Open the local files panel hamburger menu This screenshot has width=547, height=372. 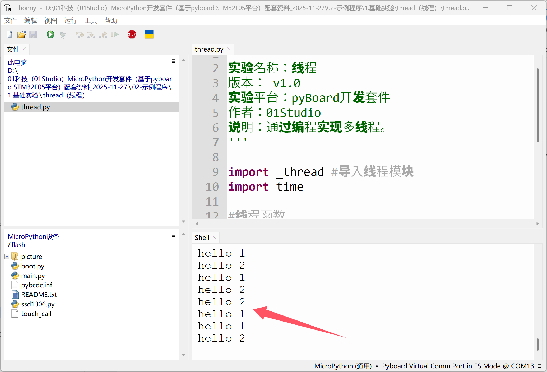pyautogui.click(x=174, y=61)
